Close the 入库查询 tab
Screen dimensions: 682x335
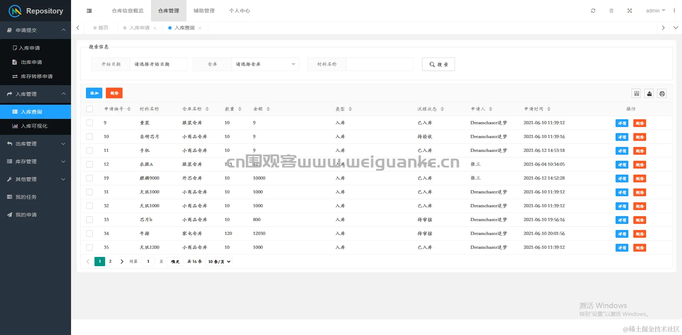(200, 28)
